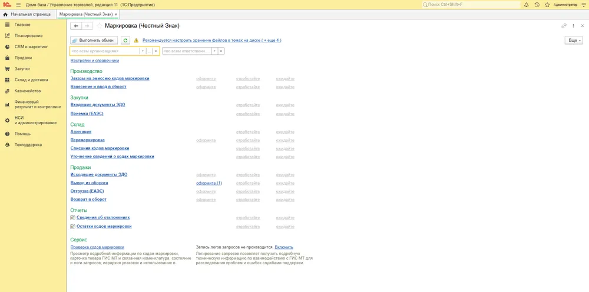Viewport: 589px width, 292px height.
Task: Select the Маркировка (Честный Знак) tab
Action: pos(85,14)
